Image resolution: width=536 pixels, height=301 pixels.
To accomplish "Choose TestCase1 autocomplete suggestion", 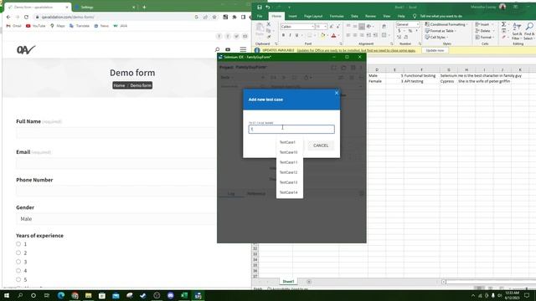I will (x=290, y=142).
